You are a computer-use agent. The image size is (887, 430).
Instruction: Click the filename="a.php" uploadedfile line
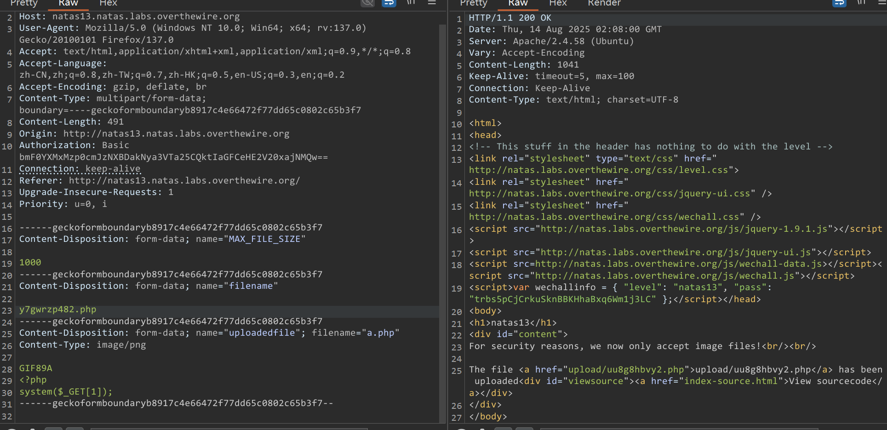[209, 333]
